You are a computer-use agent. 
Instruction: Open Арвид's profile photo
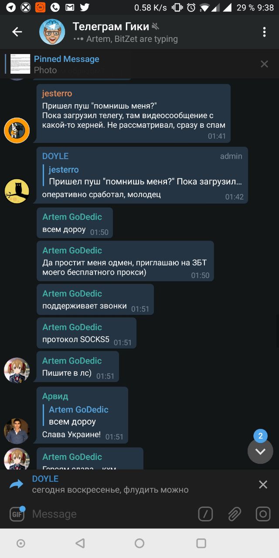point(17,431)
